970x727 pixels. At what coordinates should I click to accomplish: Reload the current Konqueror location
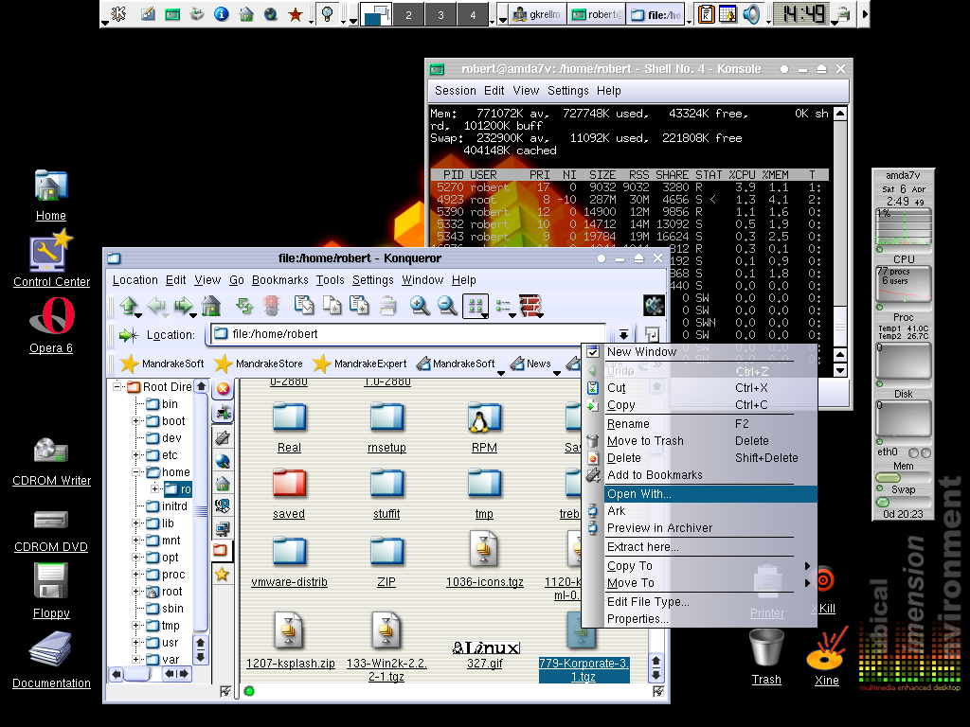[244, 305]
